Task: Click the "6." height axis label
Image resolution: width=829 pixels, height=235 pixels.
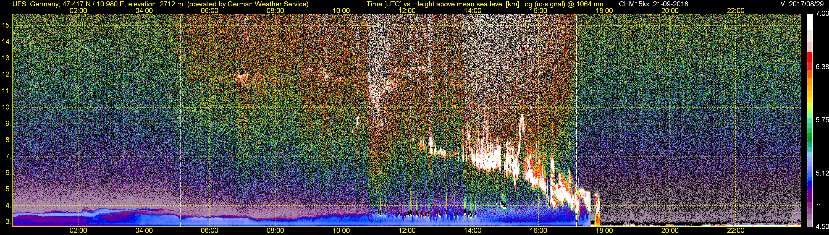Action: click(8, 173)
